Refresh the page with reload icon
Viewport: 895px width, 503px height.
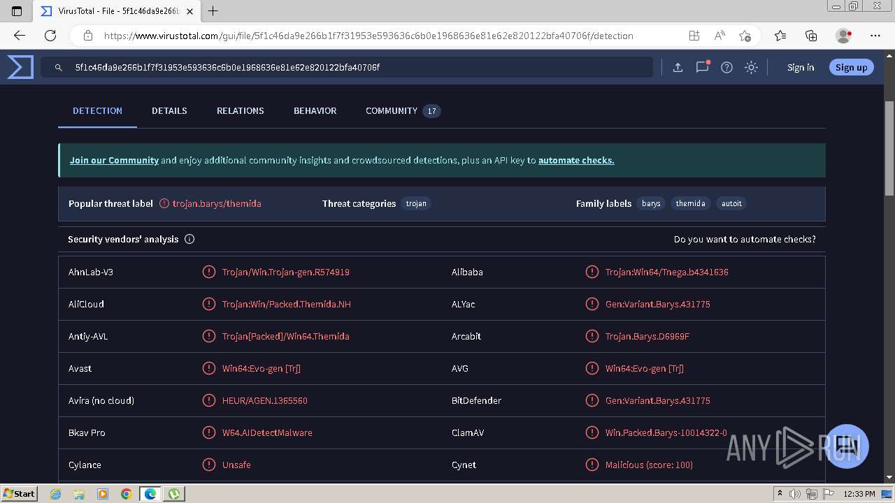[50, 36]
